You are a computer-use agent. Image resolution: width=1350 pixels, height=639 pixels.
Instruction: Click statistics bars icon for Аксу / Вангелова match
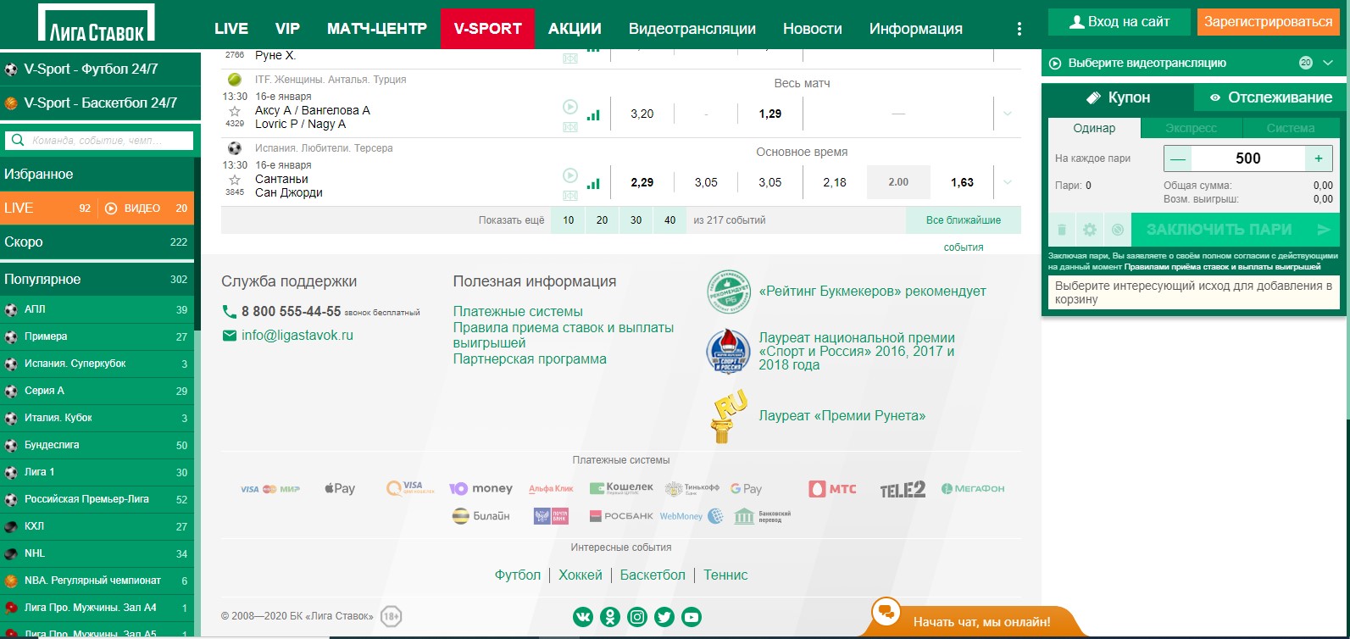pyautogui.click(x=593, y=114)
